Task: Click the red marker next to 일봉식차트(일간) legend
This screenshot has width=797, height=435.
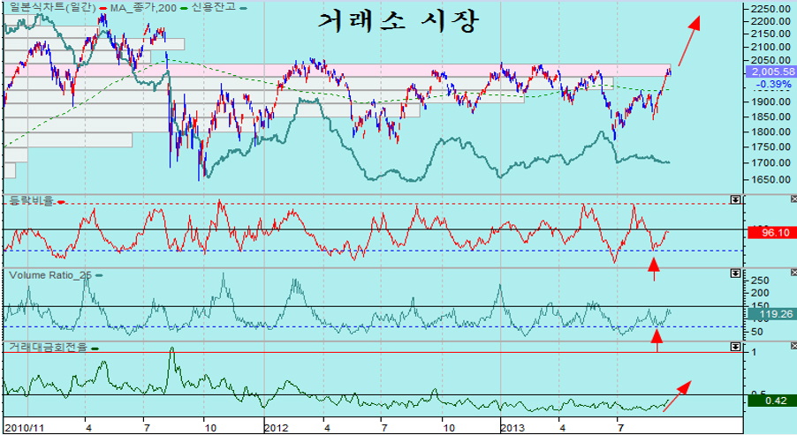Action: pyautogui.click(x=104, y=7)
